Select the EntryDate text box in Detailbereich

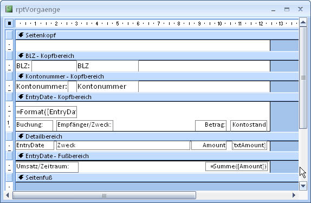(x=35, y=146)
